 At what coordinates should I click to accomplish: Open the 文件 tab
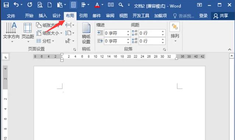[x=11, y=16]
